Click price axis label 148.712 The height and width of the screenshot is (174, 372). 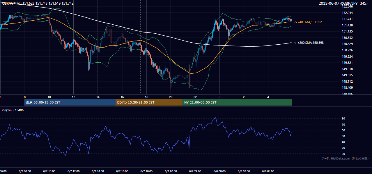[347, 81]
